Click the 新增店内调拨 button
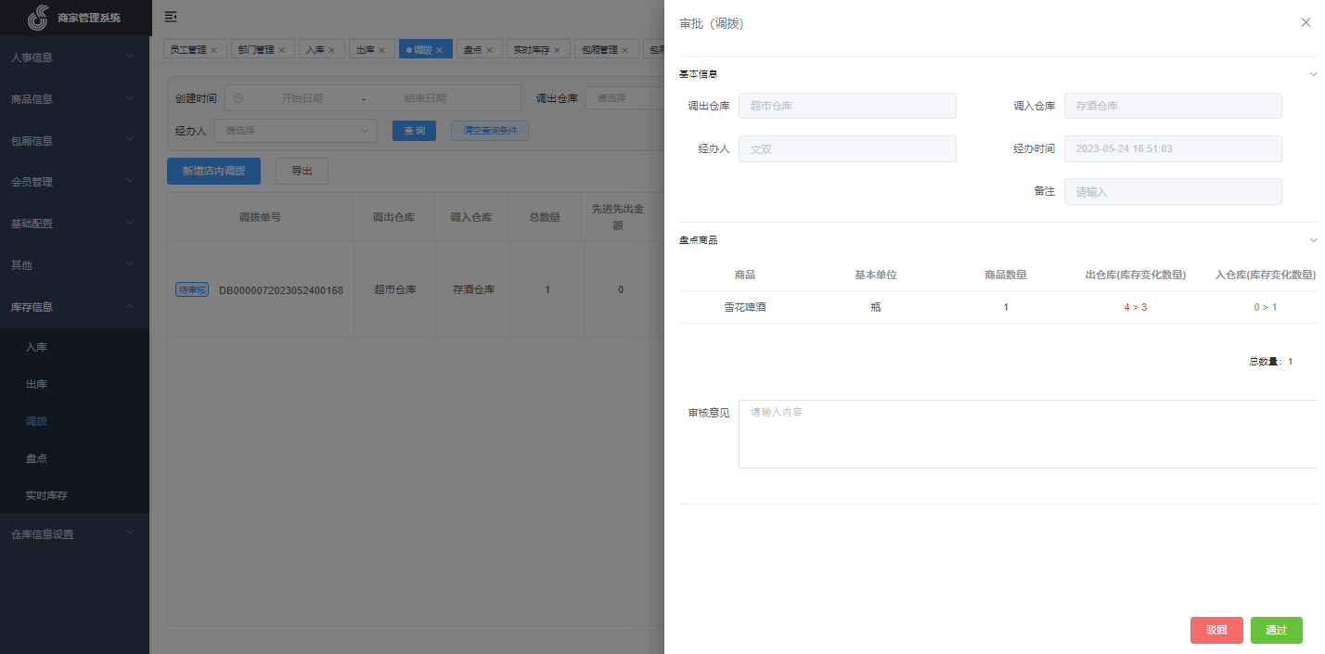This screenshot has height=654, width=1325. (213, 172)
